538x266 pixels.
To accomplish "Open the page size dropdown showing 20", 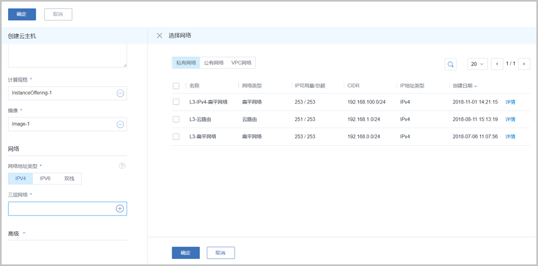I will coord(477,64).
